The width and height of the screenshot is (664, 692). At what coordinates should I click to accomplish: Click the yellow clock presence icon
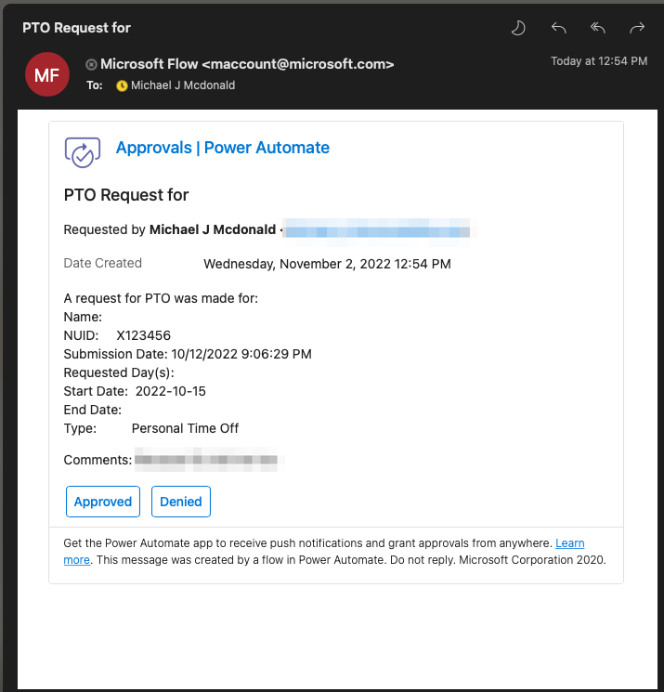pos(122,85)
